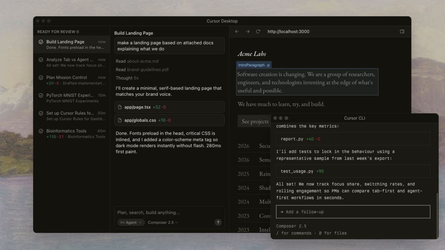Click 'We have much to learn' line
The height and width of the screenshot is (250, 445).
click(281, 104)
